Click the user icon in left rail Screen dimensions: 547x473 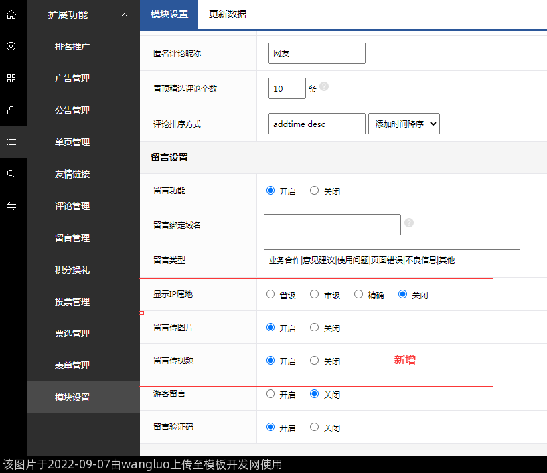[11, 110]
